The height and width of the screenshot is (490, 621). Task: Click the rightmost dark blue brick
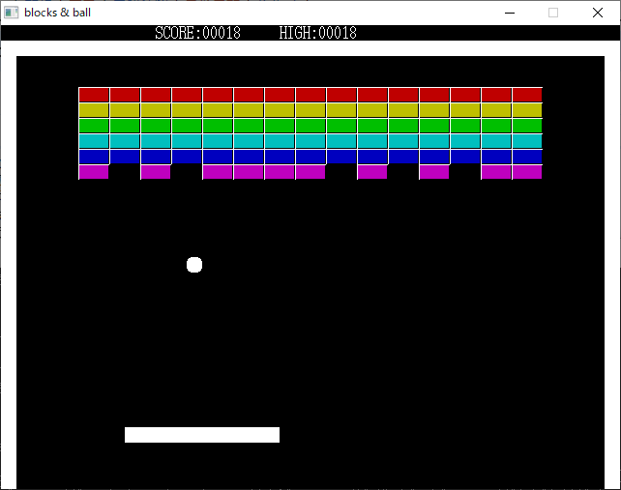coord(527,157)
